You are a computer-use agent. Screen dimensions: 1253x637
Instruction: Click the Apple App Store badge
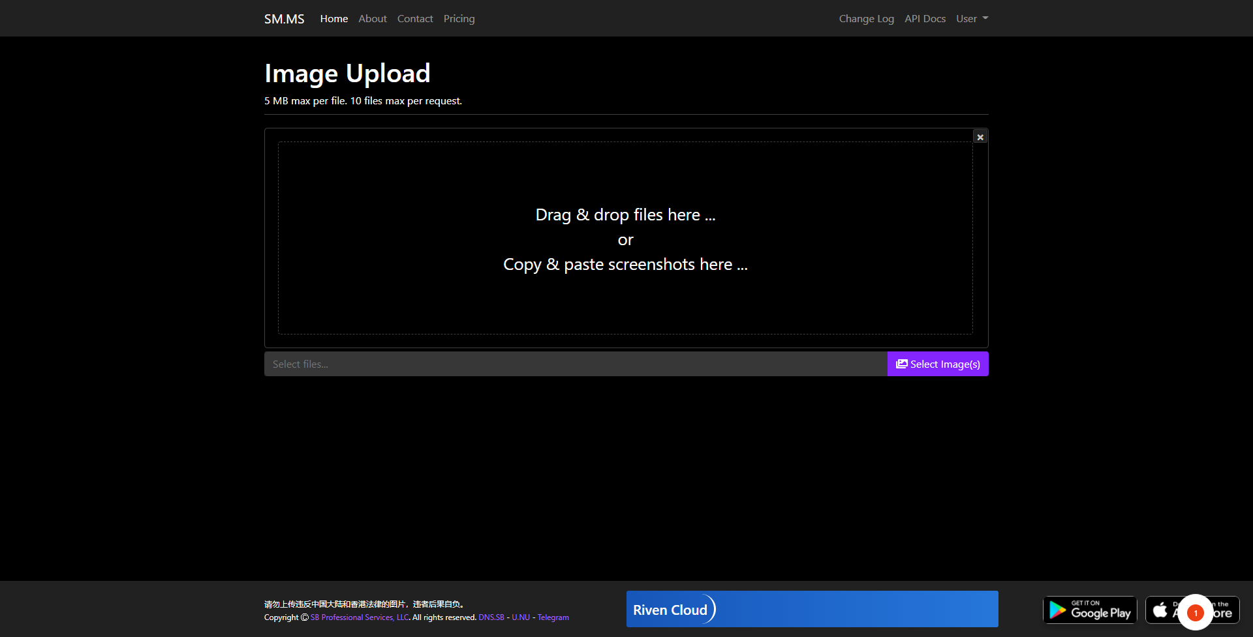[1161, 610]
